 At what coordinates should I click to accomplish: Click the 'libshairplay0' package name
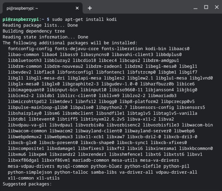(x=25, y=113)
